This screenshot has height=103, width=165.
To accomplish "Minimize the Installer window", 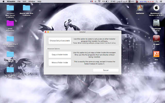I will coord(48,32).
